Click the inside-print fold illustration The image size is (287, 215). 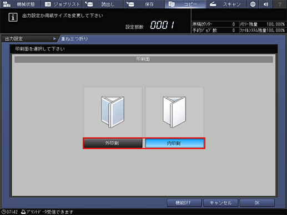coord(174,112)
